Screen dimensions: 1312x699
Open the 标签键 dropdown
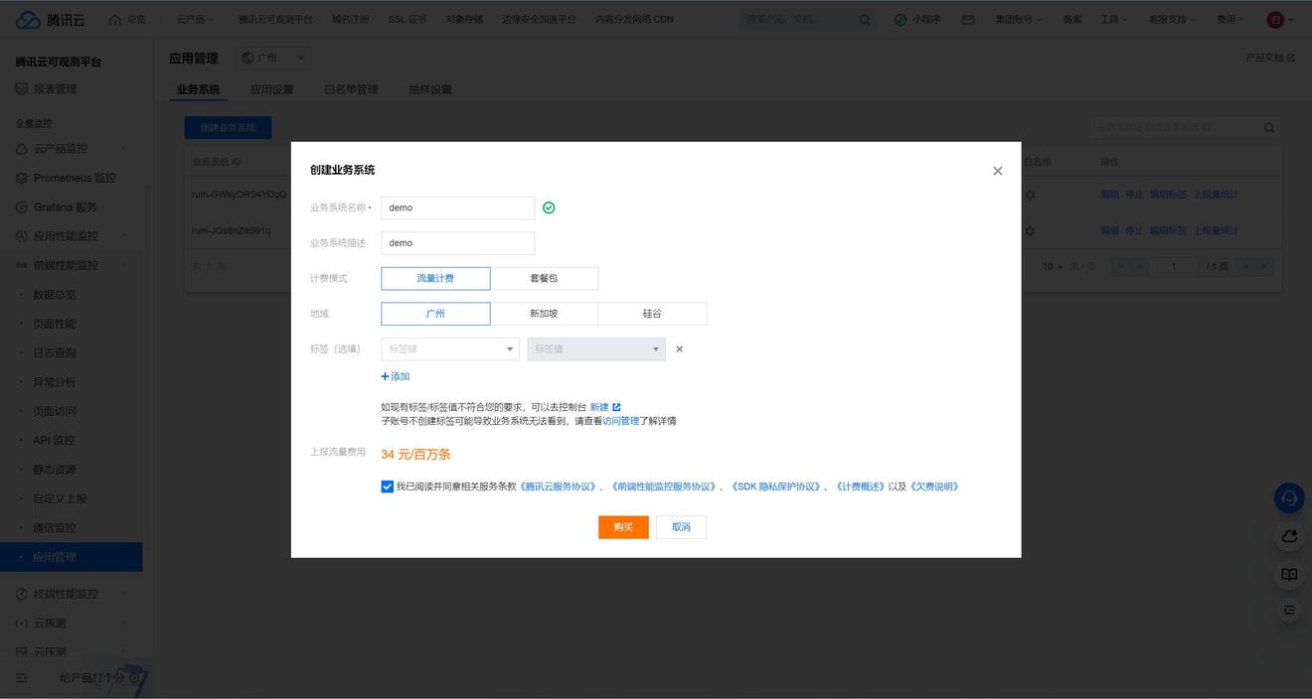point(449,349)
